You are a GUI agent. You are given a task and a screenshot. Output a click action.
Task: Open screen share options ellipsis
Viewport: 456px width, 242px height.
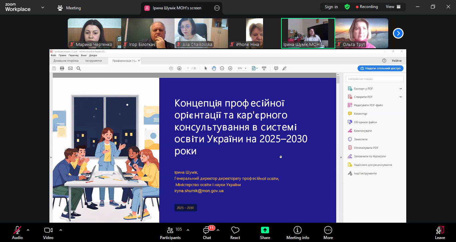click(x=217, y=8)
